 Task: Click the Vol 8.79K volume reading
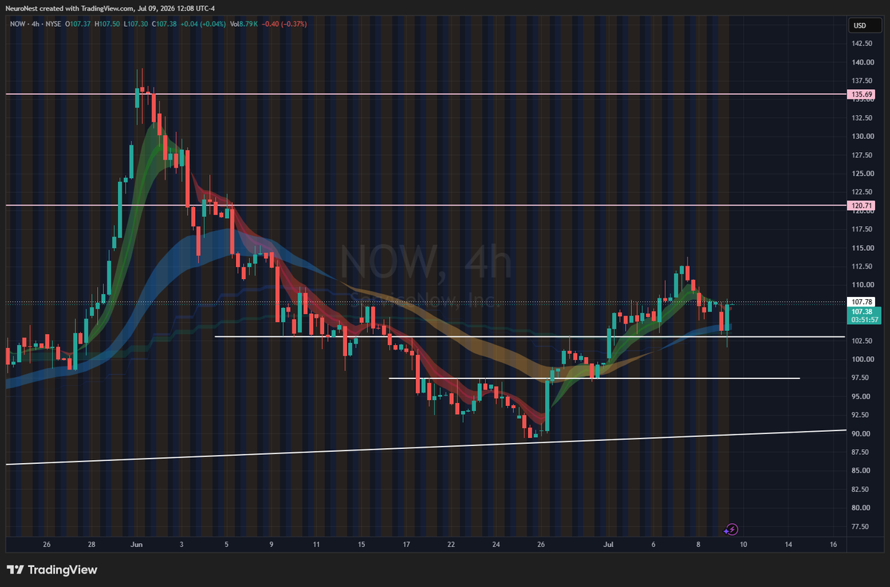coord(243,24)
